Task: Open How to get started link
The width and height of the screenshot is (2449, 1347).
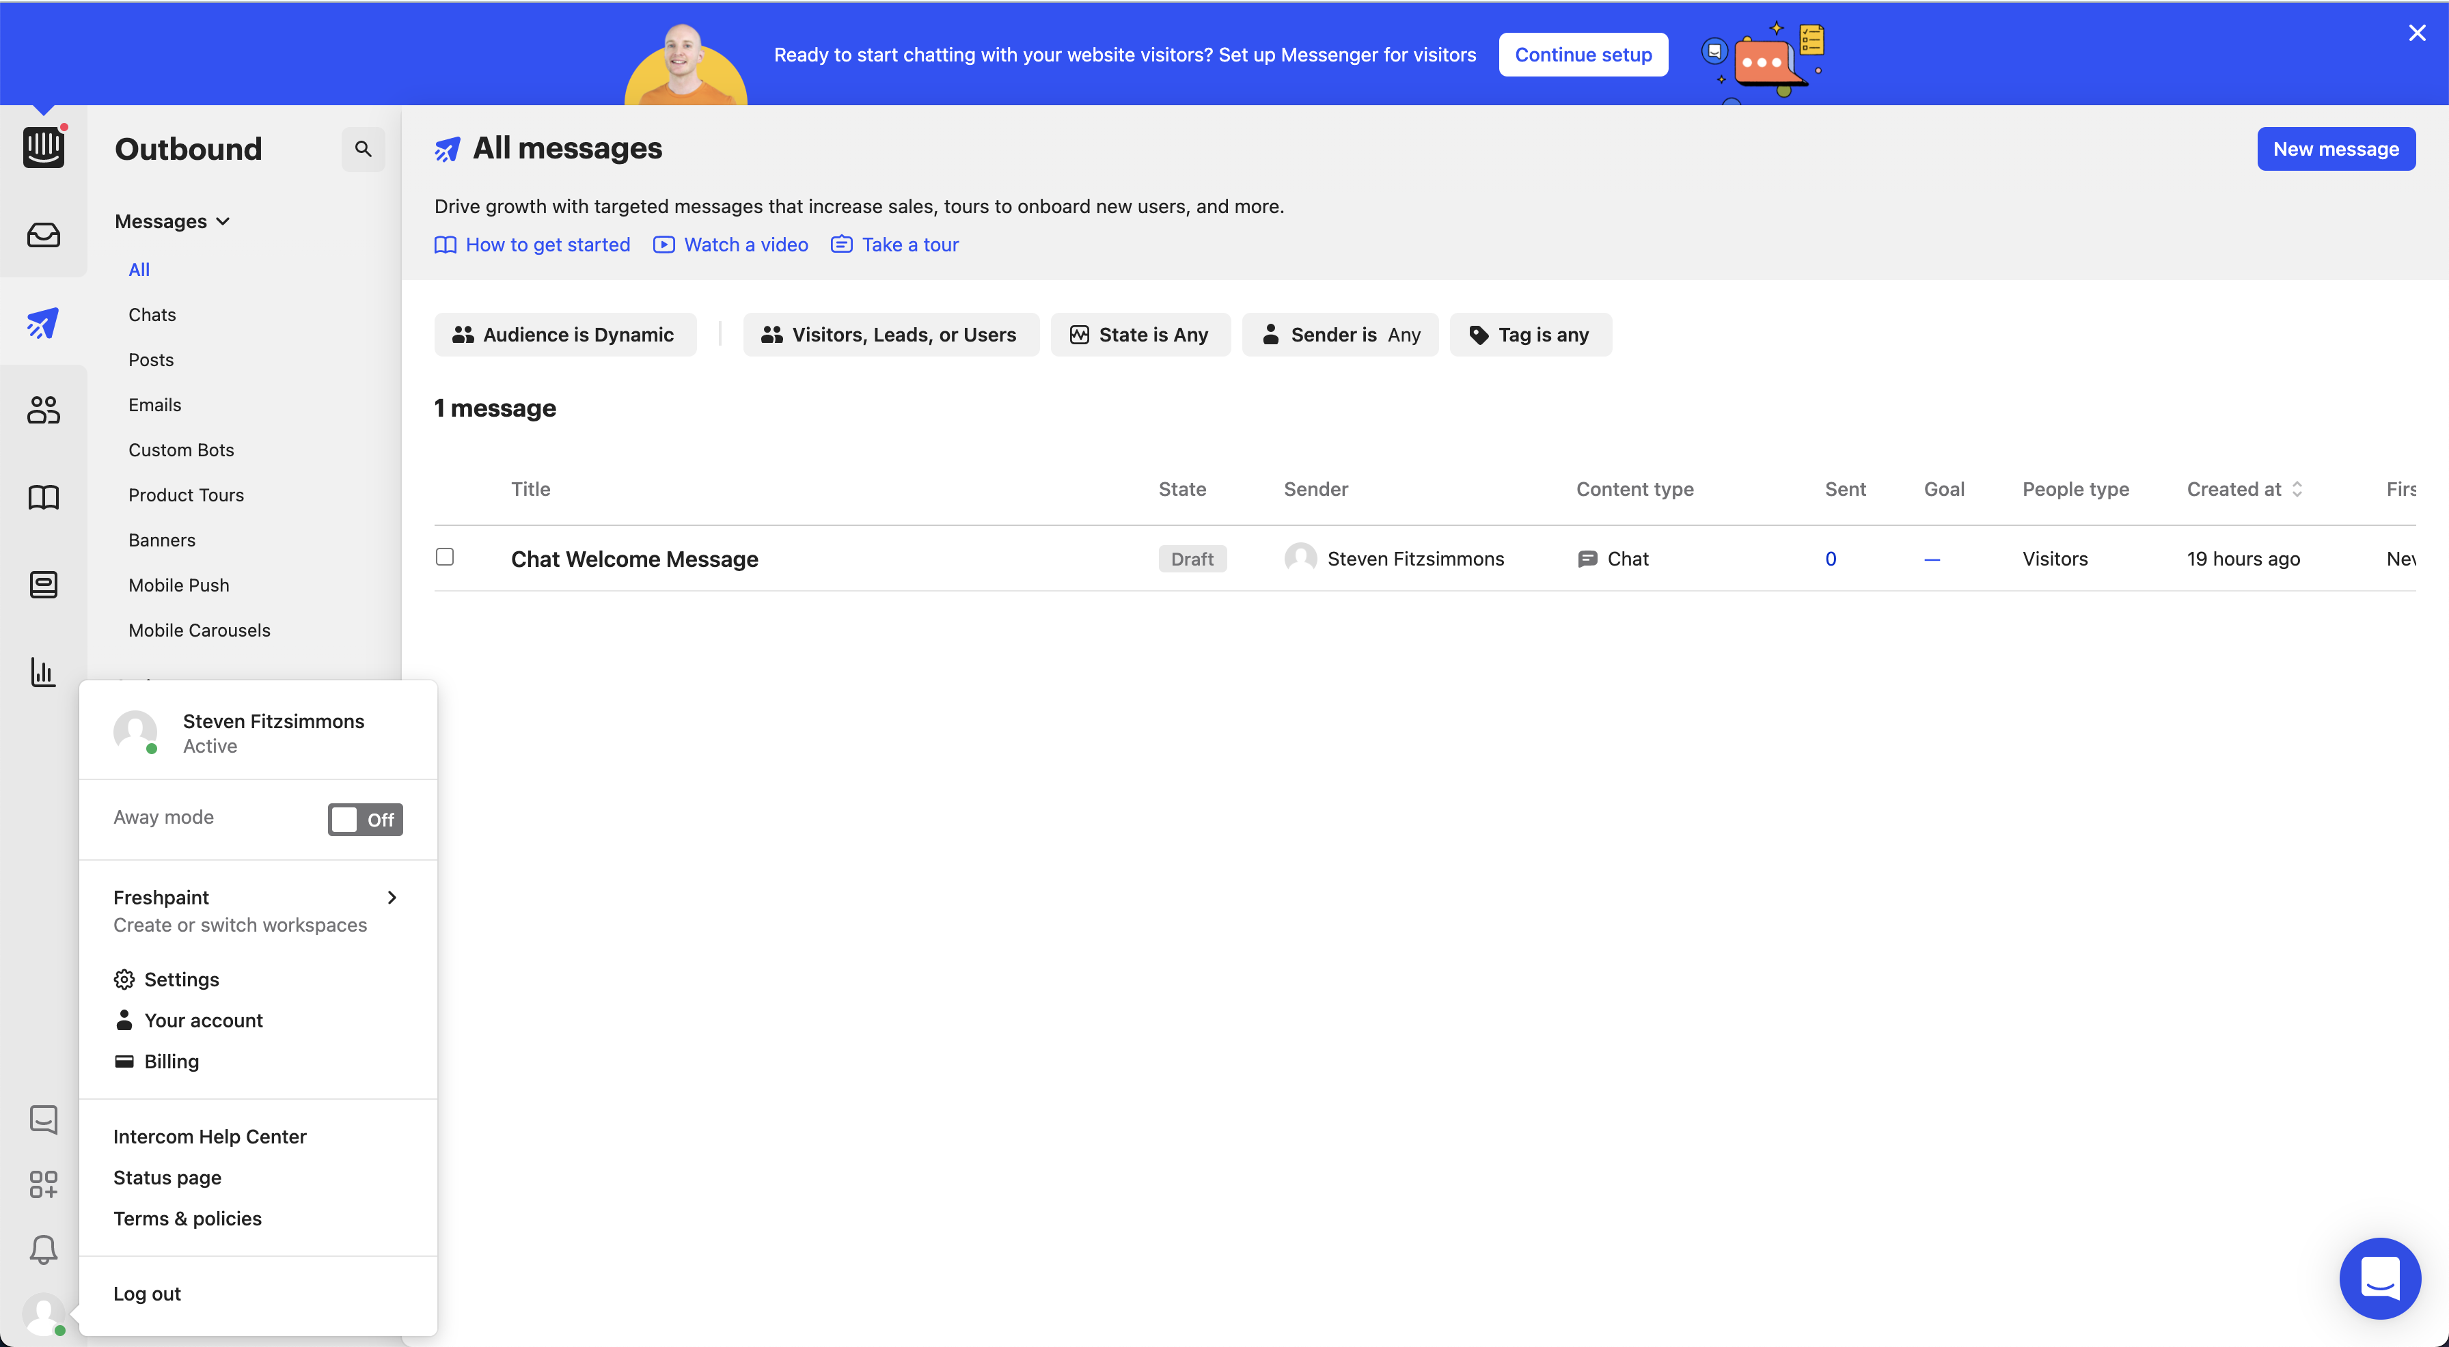Action: point(532,245)
